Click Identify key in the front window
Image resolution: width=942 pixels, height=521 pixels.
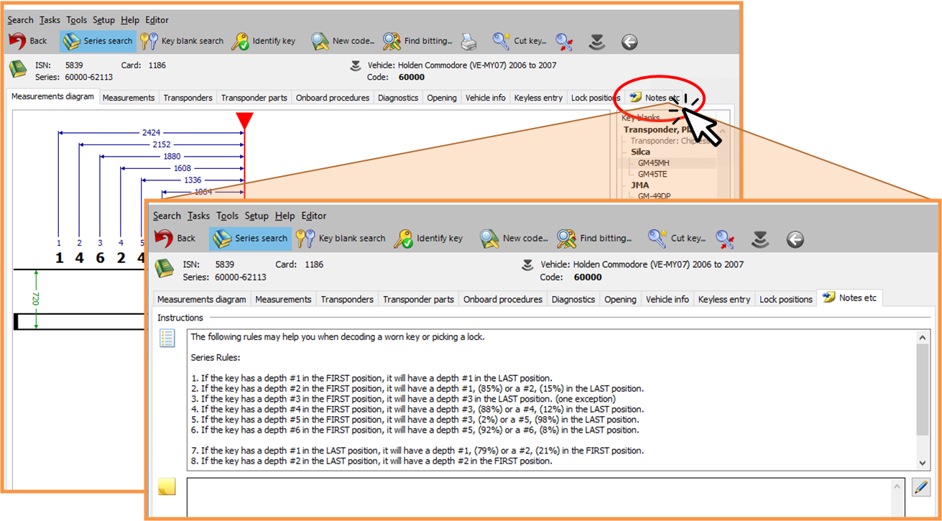(428, 239)
